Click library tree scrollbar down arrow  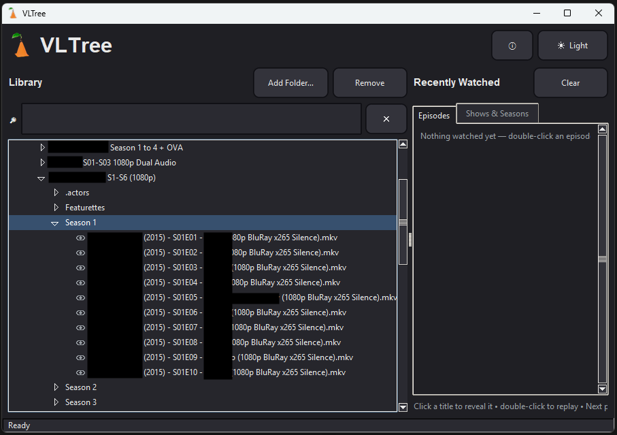coord(403,407)
